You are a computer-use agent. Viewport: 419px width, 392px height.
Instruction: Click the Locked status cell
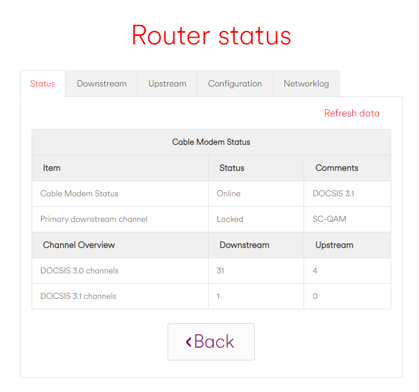(230, 219)
